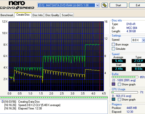Click the red position marker on graph
The image size is (145, 114).
[x=100, y=56]
